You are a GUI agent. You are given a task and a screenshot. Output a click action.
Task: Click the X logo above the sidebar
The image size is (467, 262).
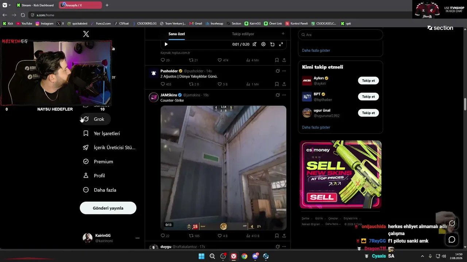point(86,34)
